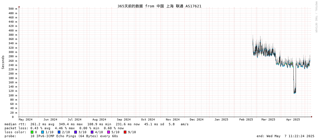Screen dimensions: 319x140
Task: Click the '400 m' y-axis label
Action: click(13, 30)
